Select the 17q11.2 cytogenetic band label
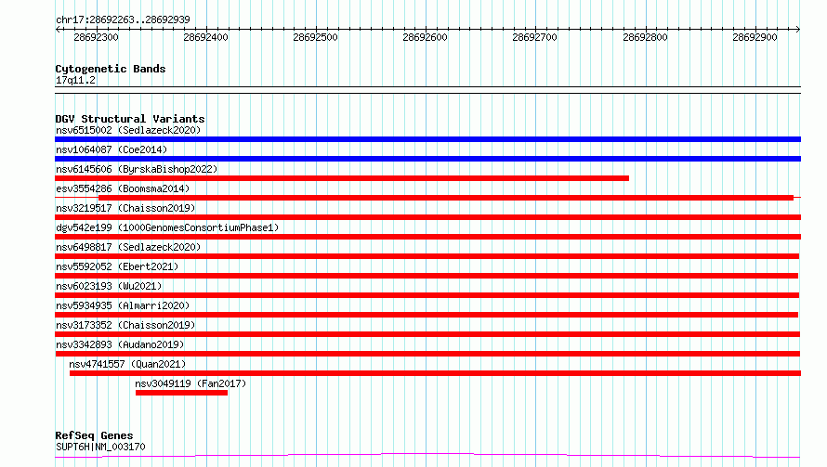 75,80
